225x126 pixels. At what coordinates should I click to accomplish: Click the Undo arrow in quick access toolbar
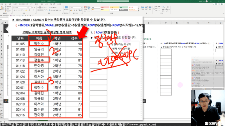pos(13,16)
